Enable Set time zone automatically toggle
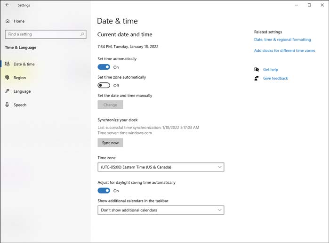The image size is (329, 243). pyautogui.click(x=104, y=86)
